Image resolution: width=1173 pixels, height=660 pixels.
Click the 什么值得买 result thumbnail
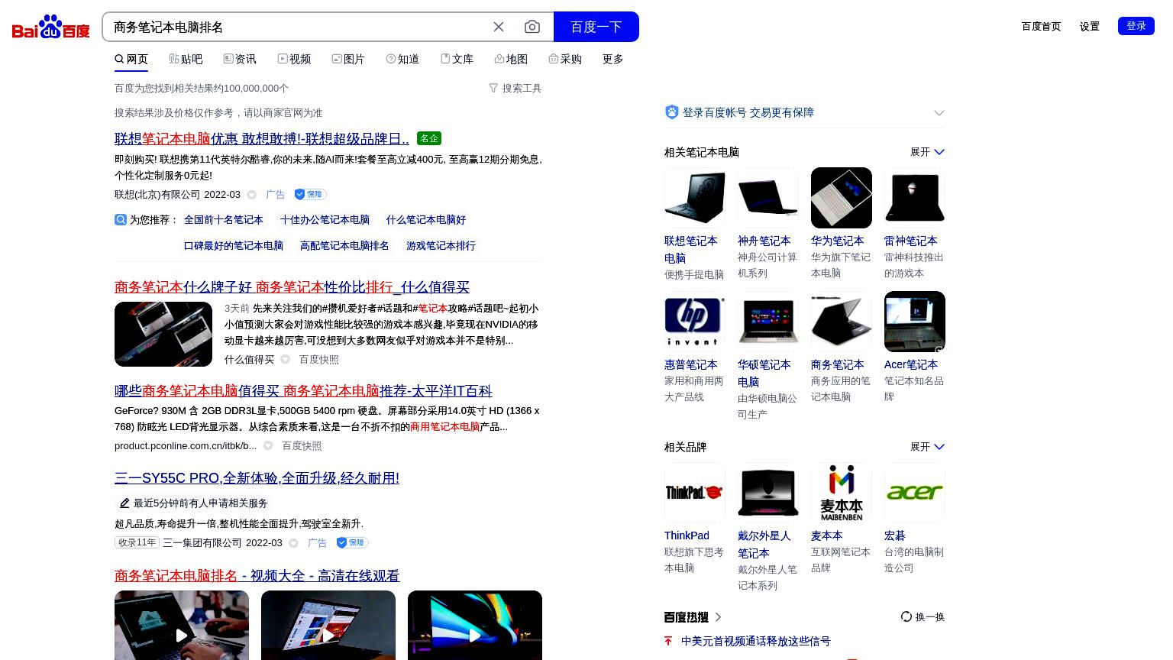point(163,334)
